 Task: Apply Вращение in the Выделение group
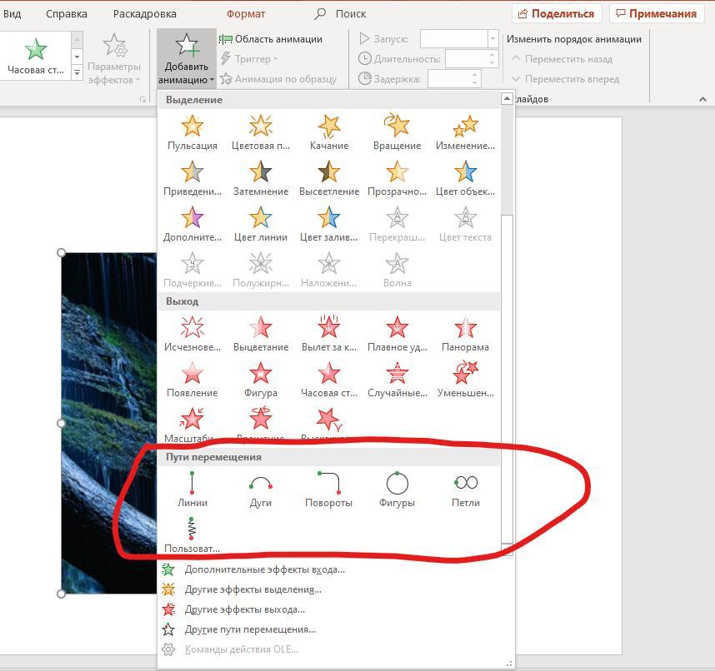[397, 132]
